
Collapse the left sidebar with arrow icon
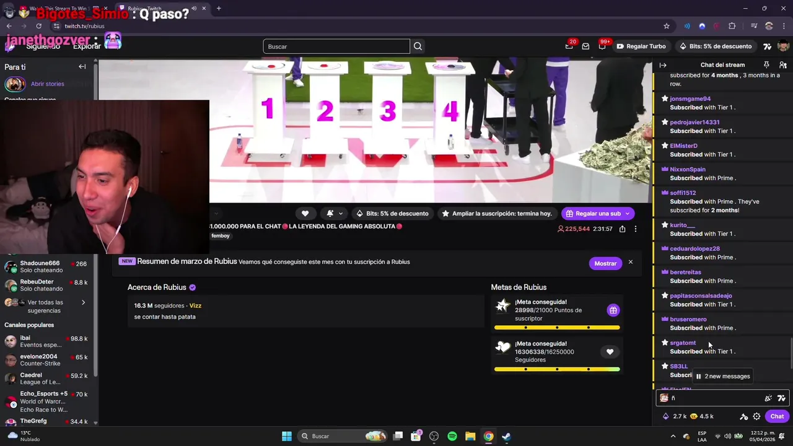point(82,67)
